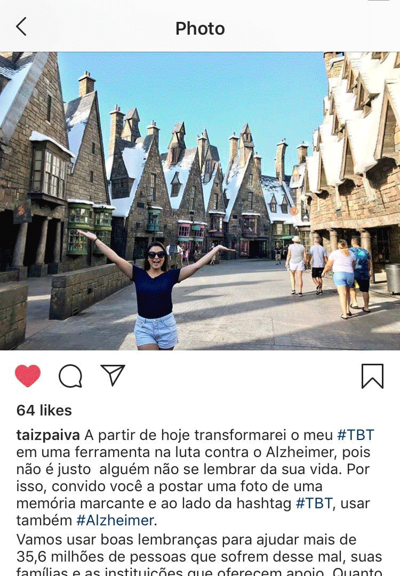This screenshot has height=576, width=400.
Task: Go back using the left chevron arrow
Action: tap(21, 27)
